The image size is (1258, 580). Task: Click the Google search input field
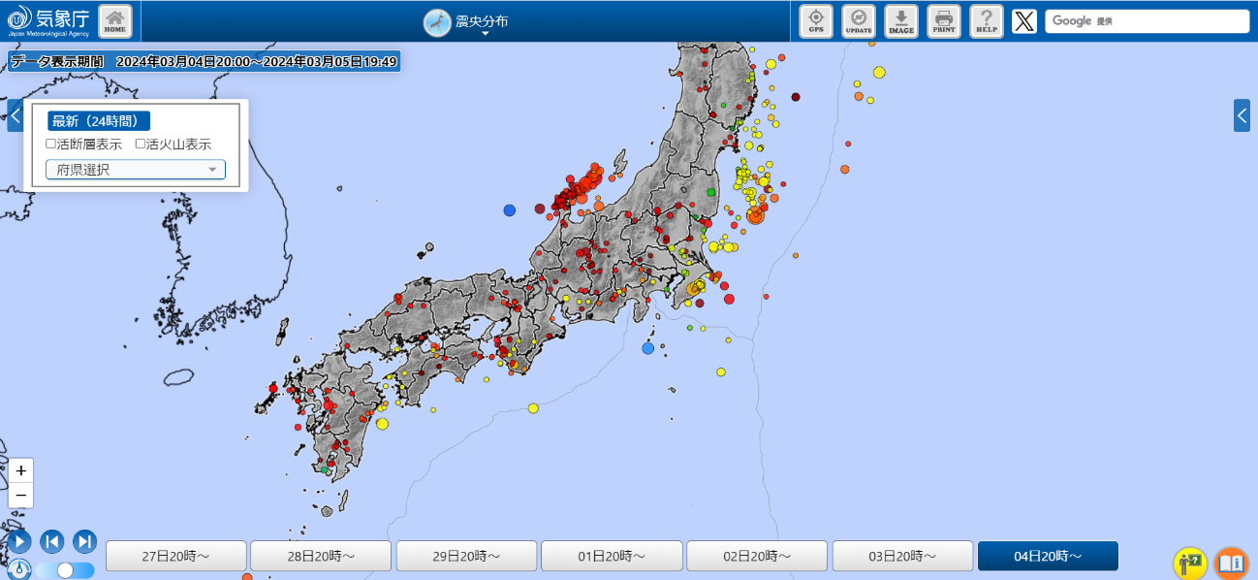[x=1148, y=21]
